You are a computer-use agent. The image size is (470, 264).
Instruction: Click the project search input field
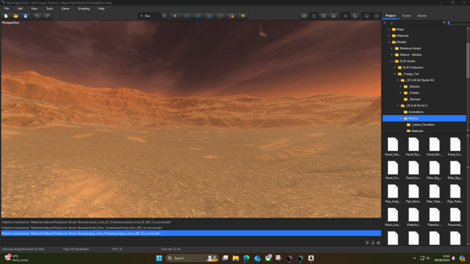(415, 23)
